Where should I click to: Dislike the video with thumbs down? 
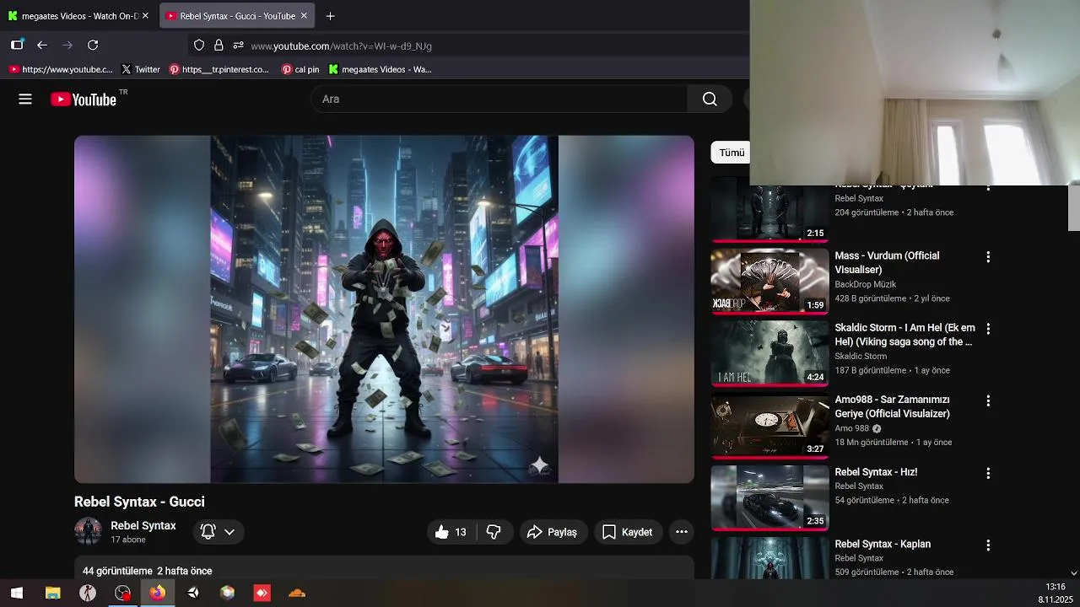(x=494, y=532)
